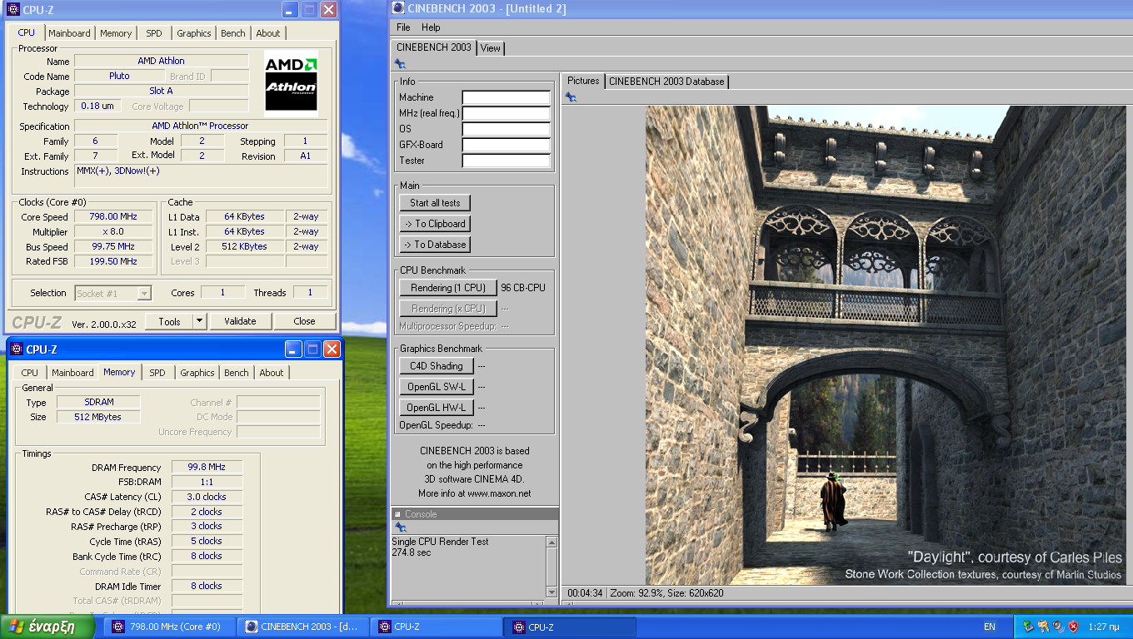Viewport: 1133px width, 639px height.
Task: Click the 99.8 MHz DRAM Frequency value
Action: click(x=207, y=467)
